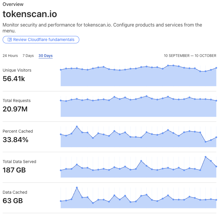Screen dimensions: 219x217
Task: Click the Unique Visitors 56.41k value
Action: coord(14,78)
